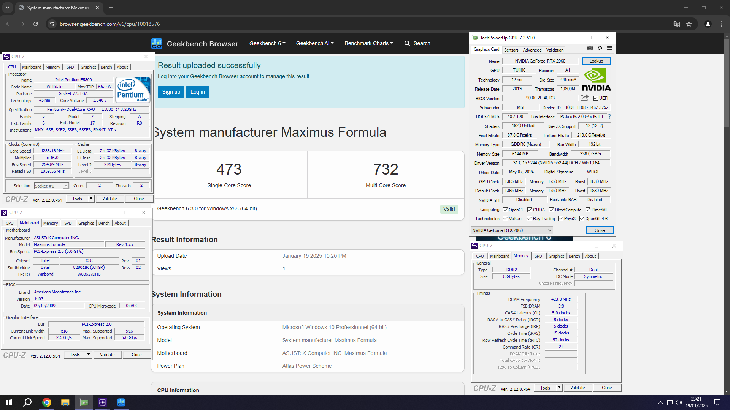This screenshot has height=410, width=730.
Task: Click the taskbar search icon
Action: (27, 402)
